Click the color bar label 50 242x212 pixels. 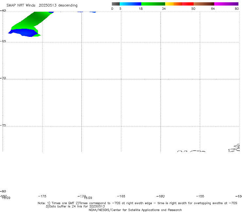pos(193,8)
